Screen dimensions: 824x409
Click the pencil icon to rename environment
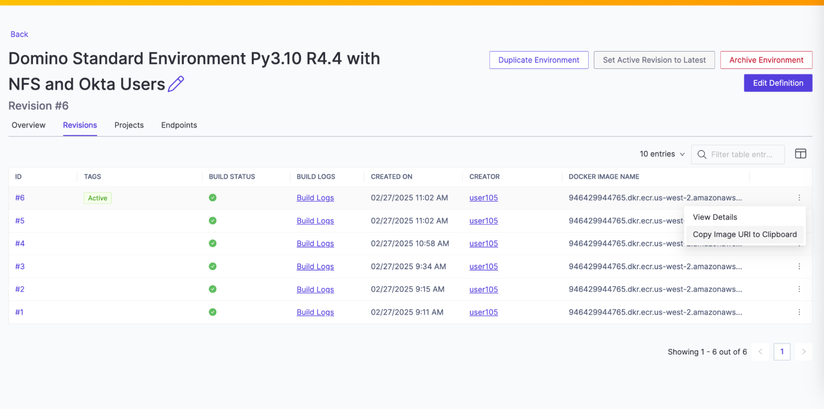pyautogui.click(x=176, y=84)
